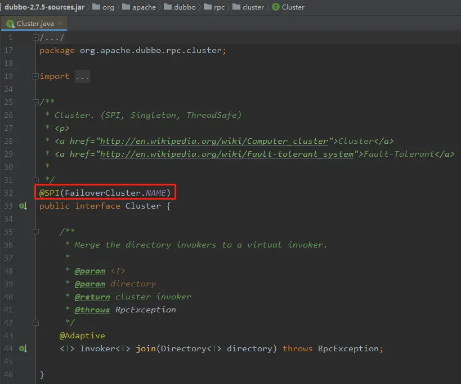The image size is (461, 384).
Task: Open the Fault-tolerant_system wikipedia link
Action: tap(227, 154)
